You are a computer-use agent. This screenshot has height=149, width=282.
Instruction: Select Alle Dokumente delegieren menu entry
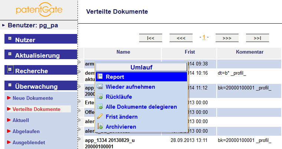tap(141, 107)
